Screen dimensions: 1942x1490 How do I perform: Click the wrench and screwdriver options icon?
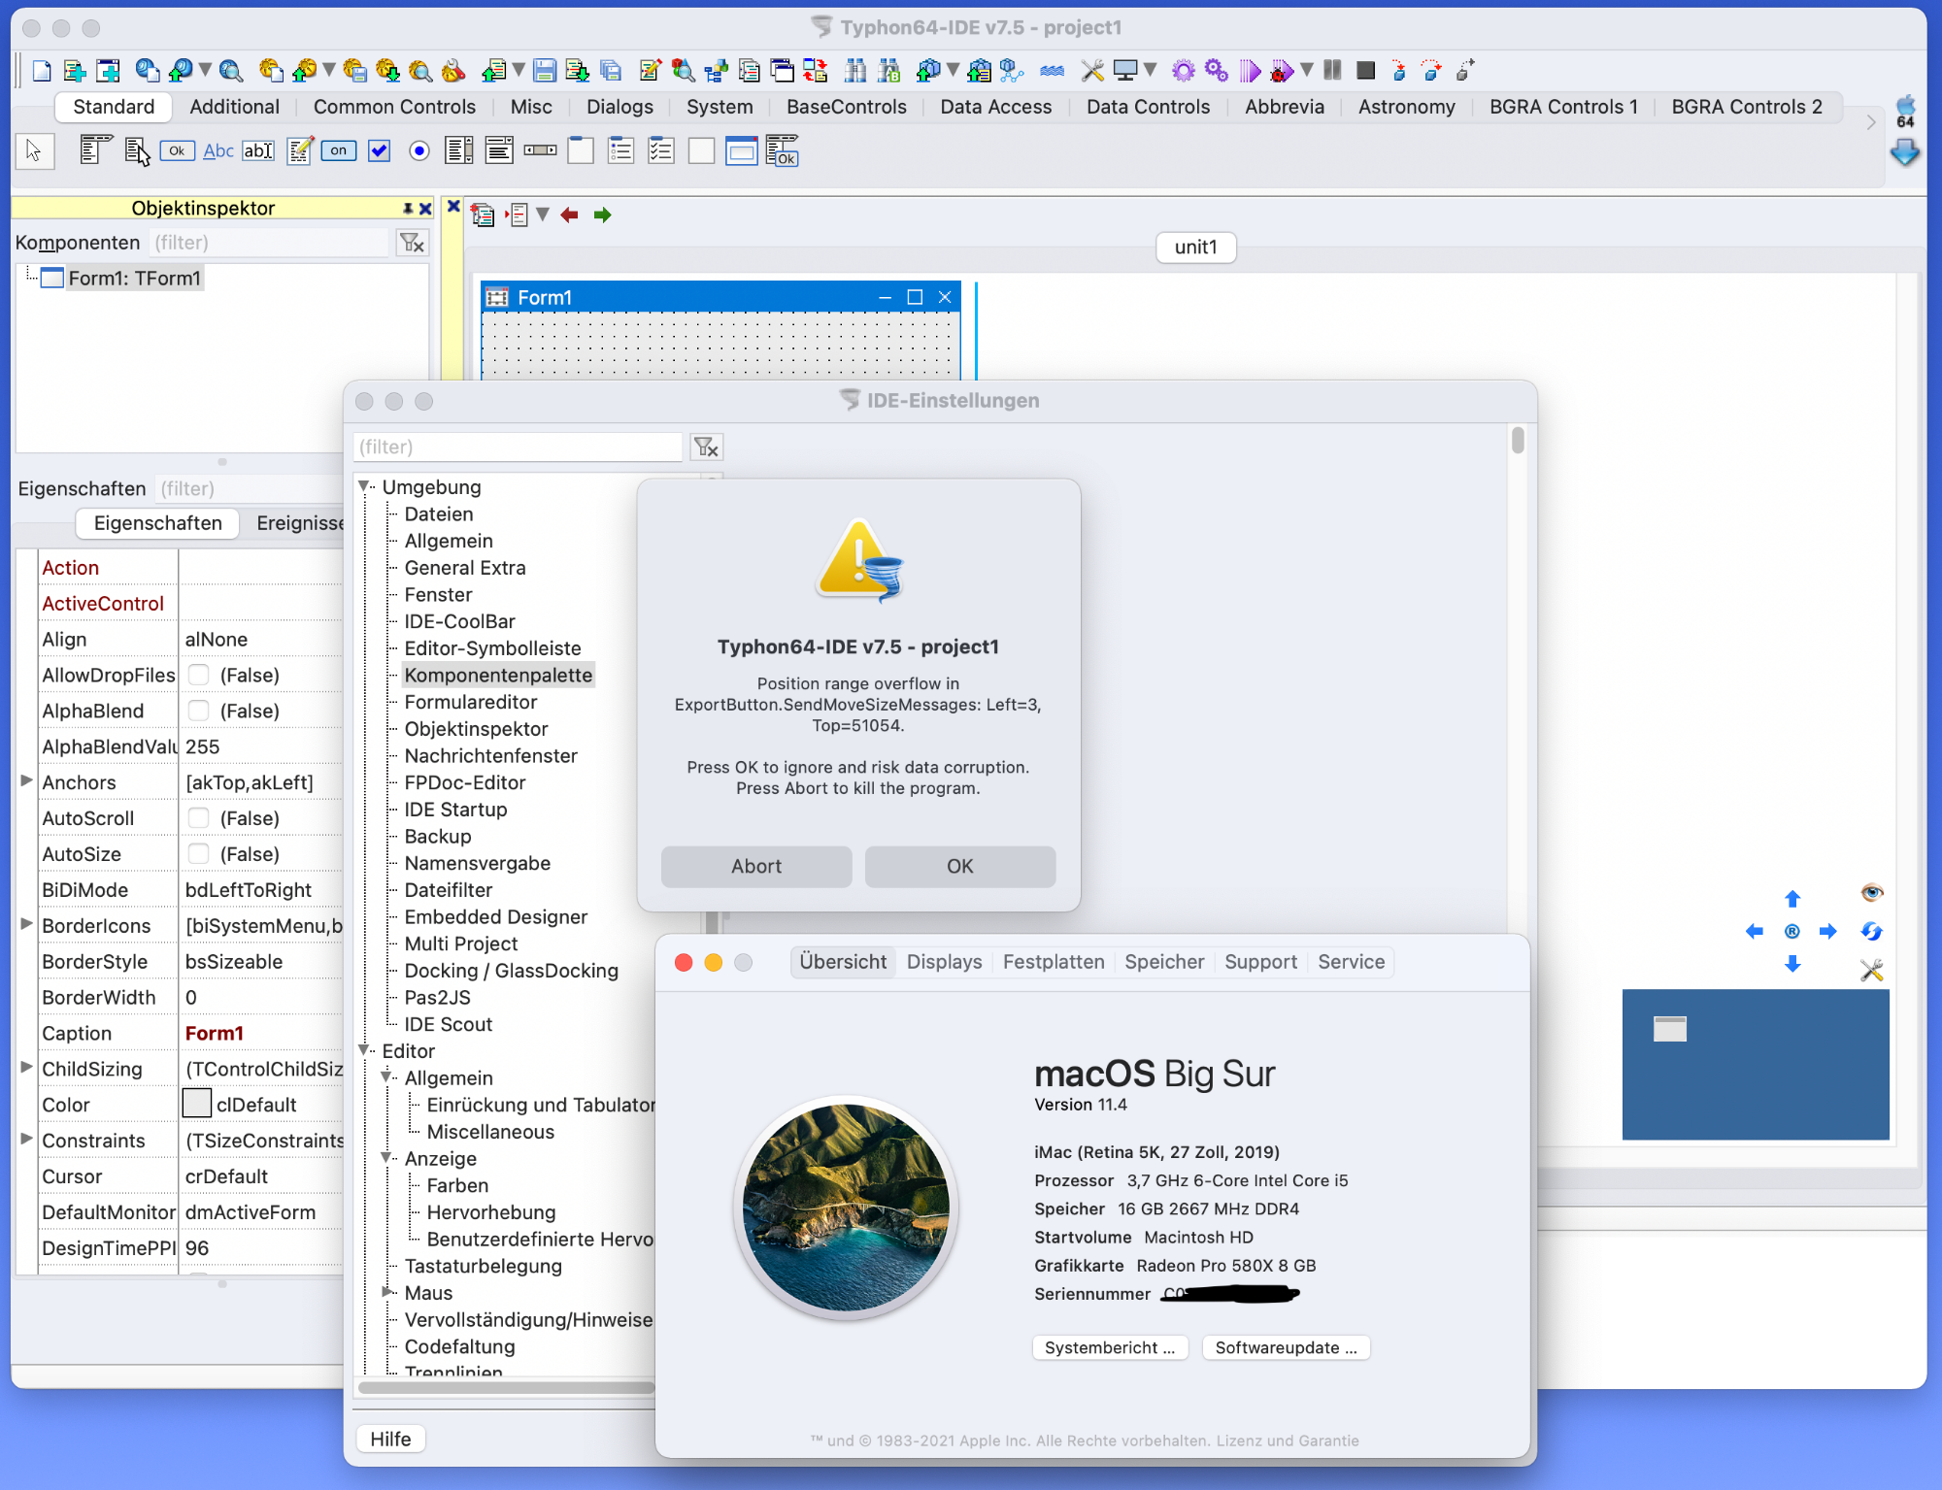point(1092,70)
